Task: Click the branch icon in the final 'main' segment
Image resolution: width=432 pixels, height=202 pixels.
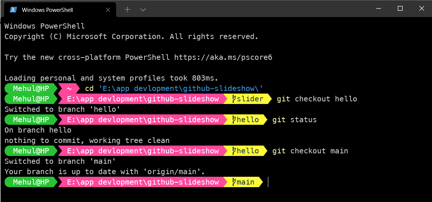Action: pyautogui.click(x=234, y=182)
